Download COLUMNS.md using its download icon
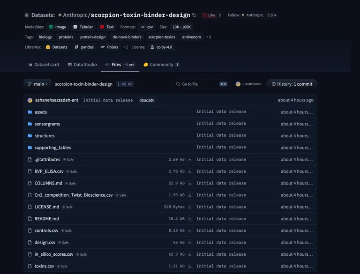 tap(190, 183)
